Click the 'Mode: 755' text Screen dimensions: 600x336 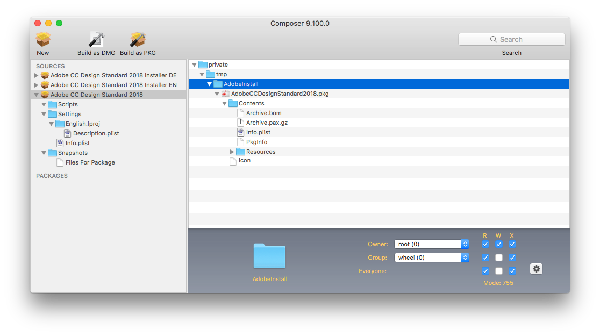pos(498,283)
